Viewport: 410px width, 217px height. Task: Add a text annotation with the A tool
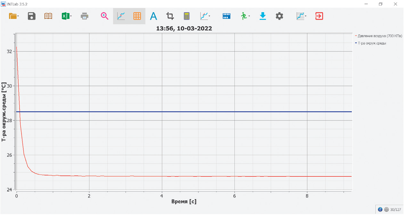coord(154,16)
